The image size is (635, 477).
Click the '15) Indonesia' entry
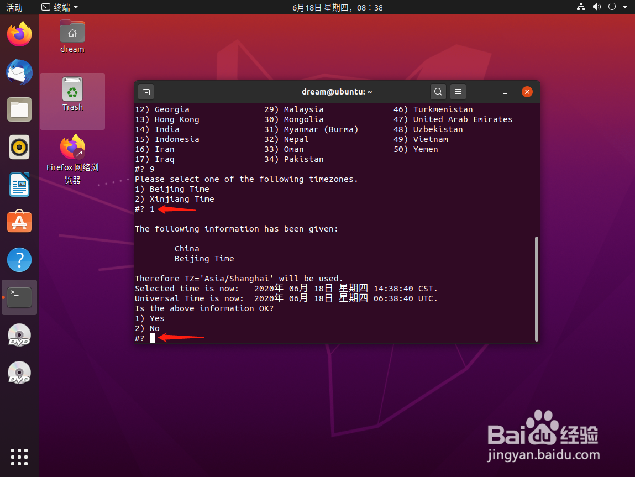[167, 139]
